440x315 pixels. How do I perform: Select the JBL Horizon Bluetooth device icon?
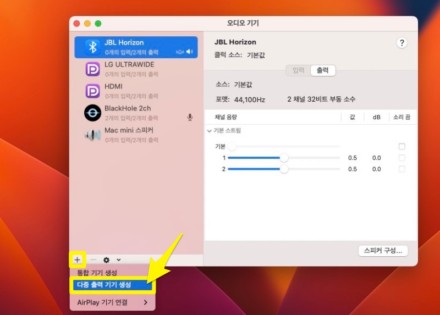(x=92, y=47)
